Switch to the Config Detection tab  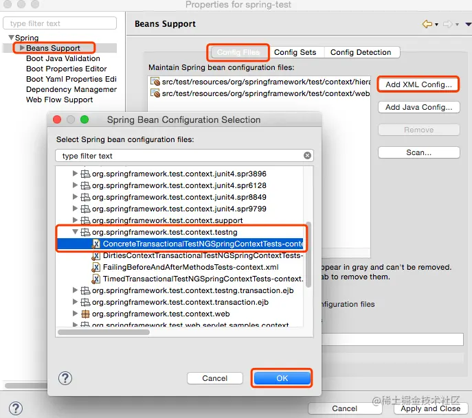361,52
